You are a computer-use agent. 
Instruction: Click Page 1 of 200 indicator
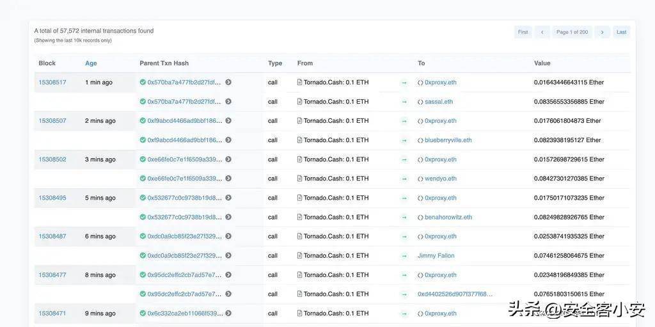click(572, 32)
